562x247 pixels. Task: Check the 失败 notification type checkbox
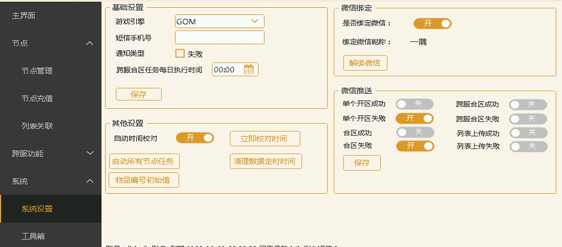click(180, 53)
